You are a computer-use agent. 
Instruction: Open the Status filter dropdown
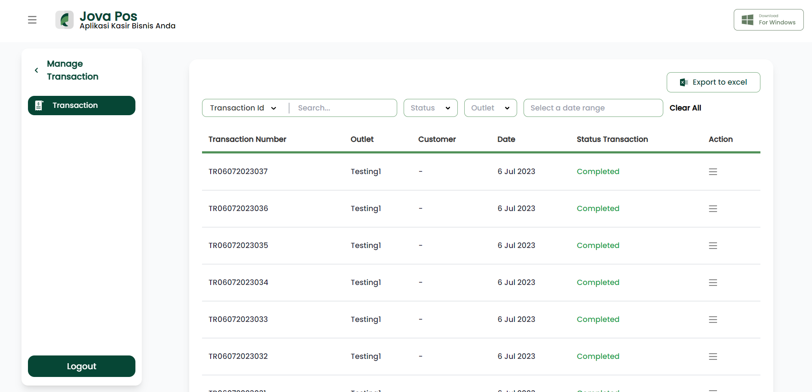(x=431, y=108)
